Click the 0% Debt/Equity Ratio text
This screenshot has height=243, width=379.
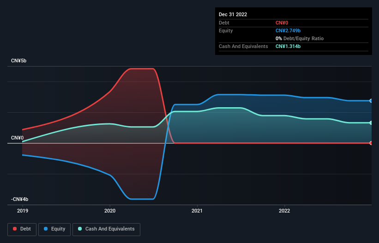point(300,38)
